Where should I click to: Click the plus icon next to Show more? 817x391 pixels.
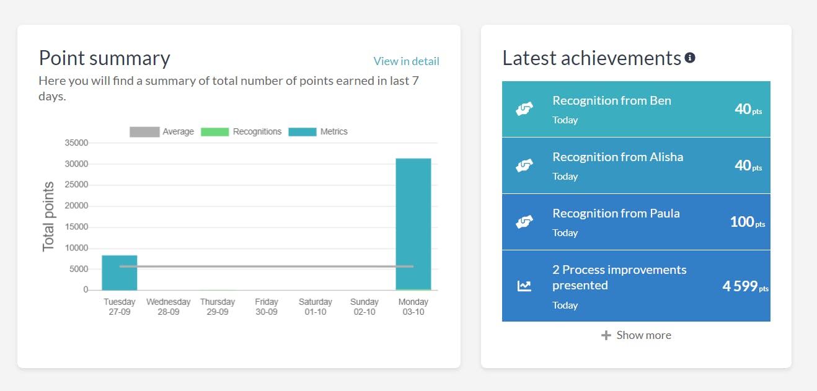pyautogui.click(x=606, y=335)
